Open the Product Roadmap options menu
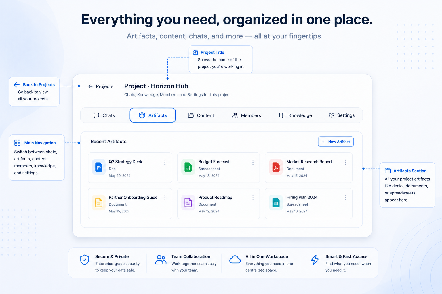Image resolution: width=442 pixels, height=294 pixels. 253,198
